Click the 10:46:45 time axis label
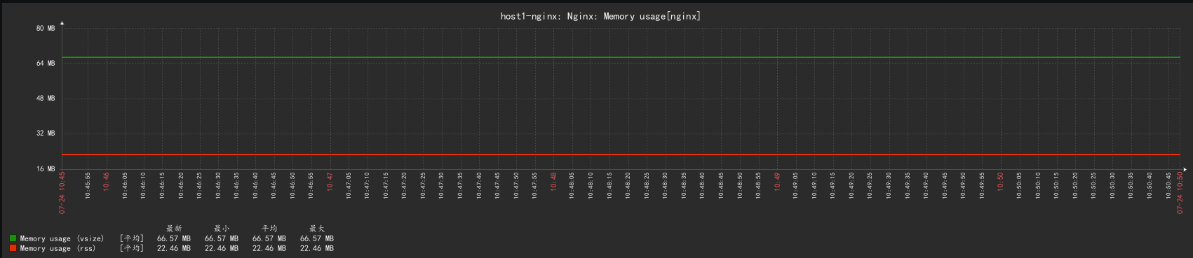Image resolution: width=1193 pixels, height=258 pixels. pyautogui.click(x=274, y=185)
